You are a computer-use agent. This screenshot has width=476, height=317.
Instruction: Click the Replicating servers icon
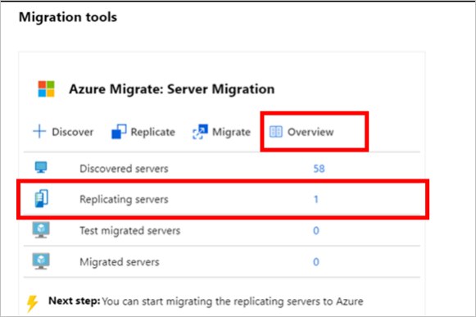(x=41, y=198)
